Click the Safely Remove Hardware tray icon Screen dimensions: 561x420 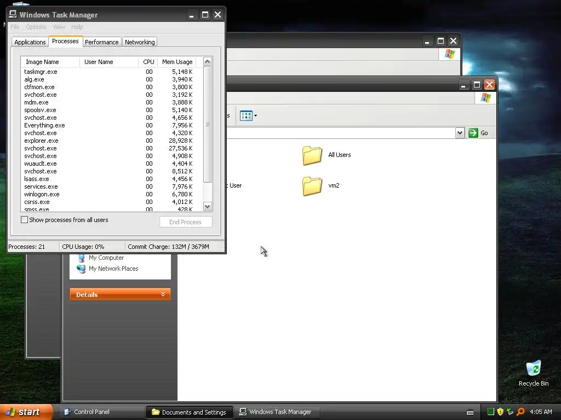510,412
